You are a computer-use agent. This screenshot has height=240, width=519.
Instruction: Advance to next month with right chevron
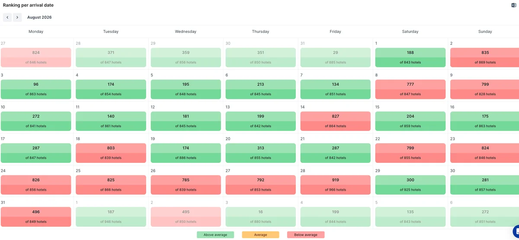click(17, 17)
